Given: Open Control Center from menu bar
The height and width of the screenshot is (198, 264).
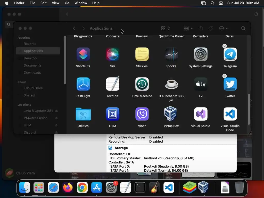Looking at the screenshot, I should tap(221, 3).
